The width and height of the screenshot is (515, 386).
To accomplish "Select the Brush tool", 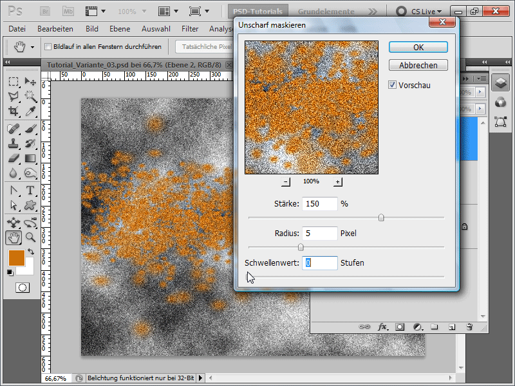I will pos(30,129).
